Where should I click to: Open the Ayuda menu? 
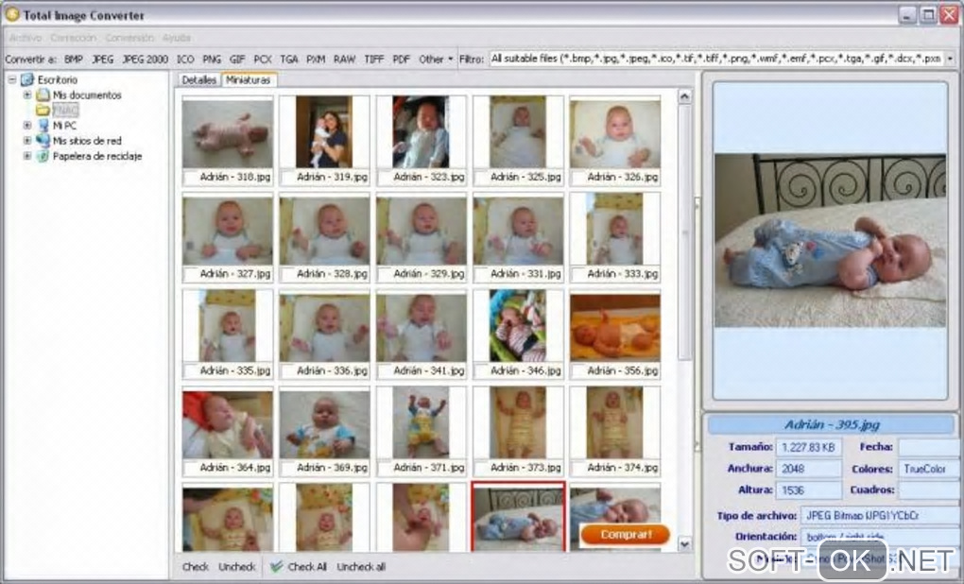click(177, 38)
